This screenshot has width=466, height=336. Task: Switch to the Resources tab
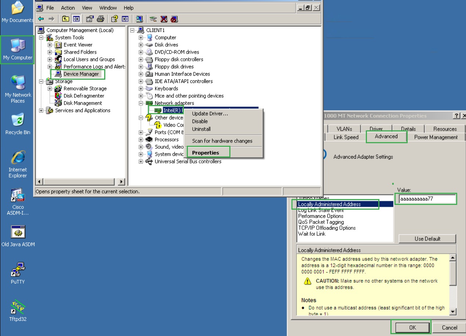click(x=445, y=129)
